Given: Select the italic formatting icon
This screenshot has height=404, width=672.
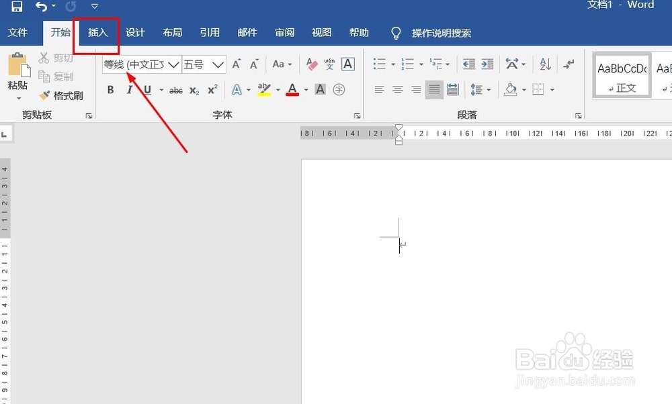Looking at the screenshot, I should [x=128, y=89].
